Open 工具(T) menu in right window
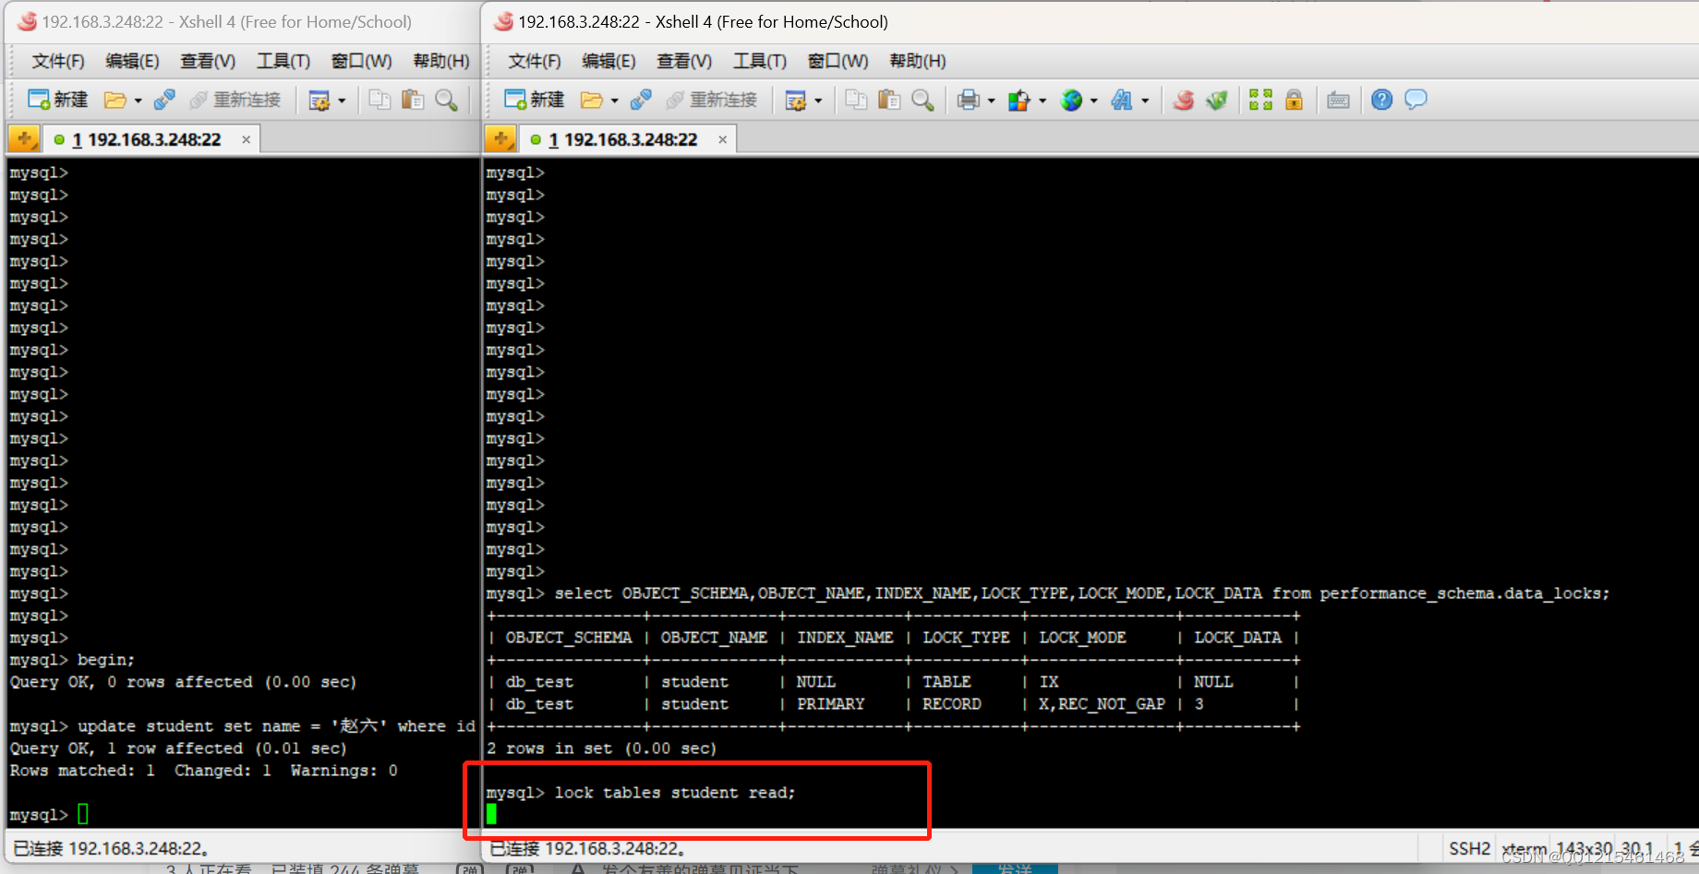 pyautogui.click(x=760, y=61)
